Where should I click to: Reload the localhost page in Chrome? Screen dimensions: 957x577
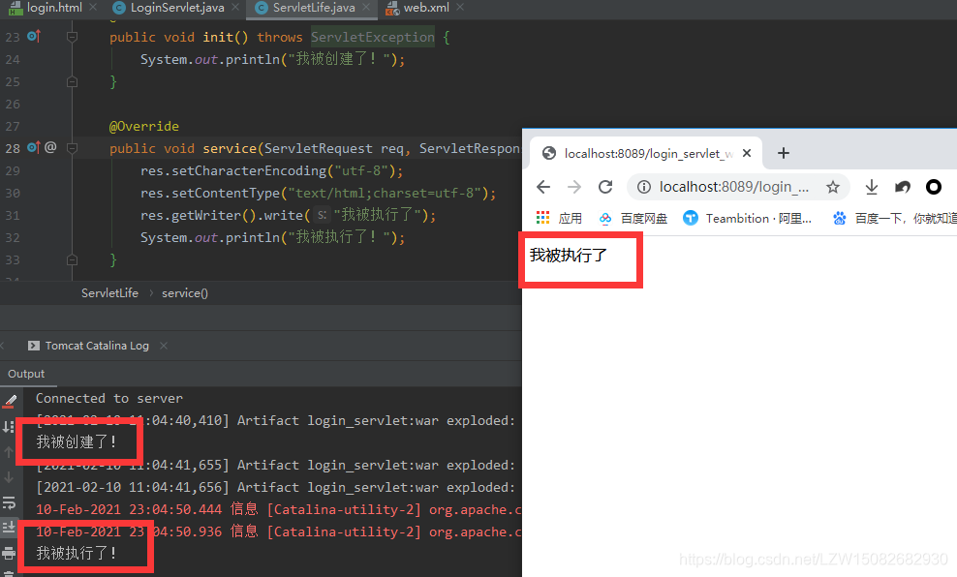click(605, 187)
